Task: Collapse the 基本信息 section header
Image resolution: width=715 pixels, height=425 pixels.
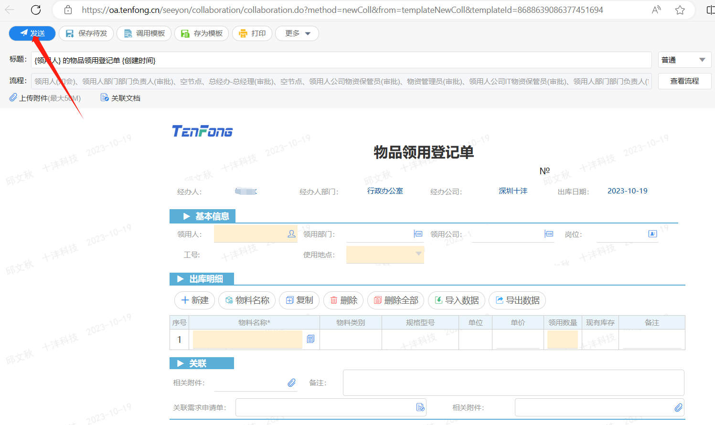Action: (203, 216)
